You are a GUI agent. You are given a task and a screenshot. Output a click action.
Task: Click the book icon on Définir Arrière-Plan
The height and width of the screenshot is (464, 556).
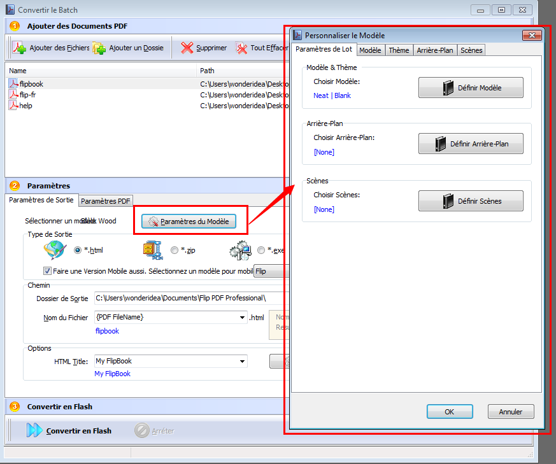click(440, 144)
